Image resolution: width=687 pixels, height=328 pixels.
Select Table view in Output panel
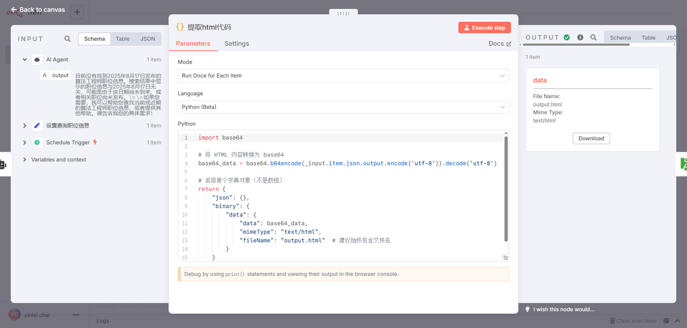(x=648, y=38)
